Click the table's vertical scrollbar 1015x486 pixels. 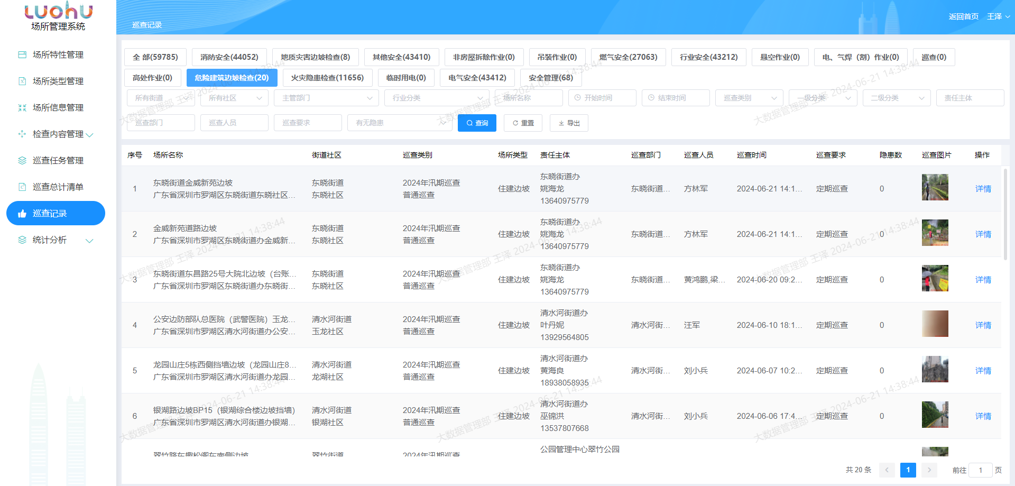[1005, 215]
